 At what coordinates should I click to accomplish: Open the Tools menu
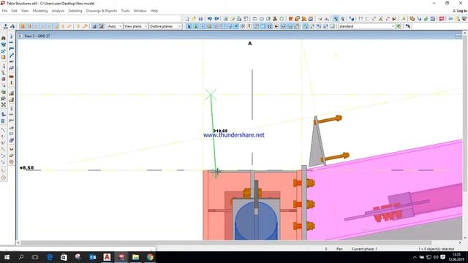pos(125,11)
